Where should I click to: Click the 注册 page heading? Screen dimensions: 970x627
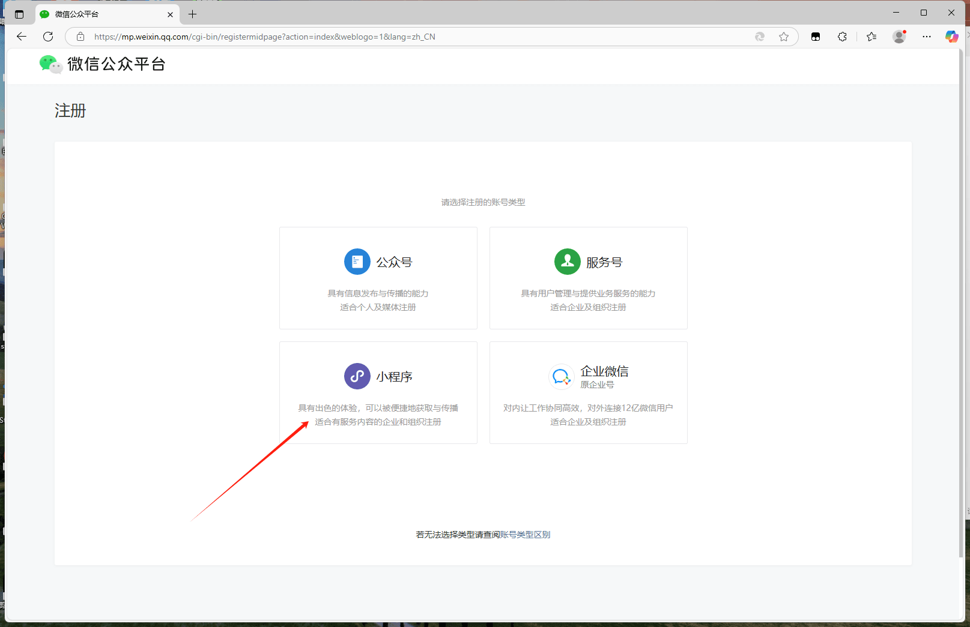pos(70,110)
